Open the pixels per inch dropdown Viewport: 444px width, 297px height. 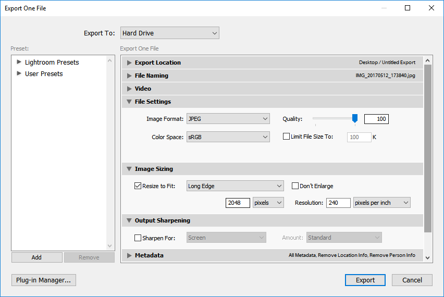coord(381,203)
